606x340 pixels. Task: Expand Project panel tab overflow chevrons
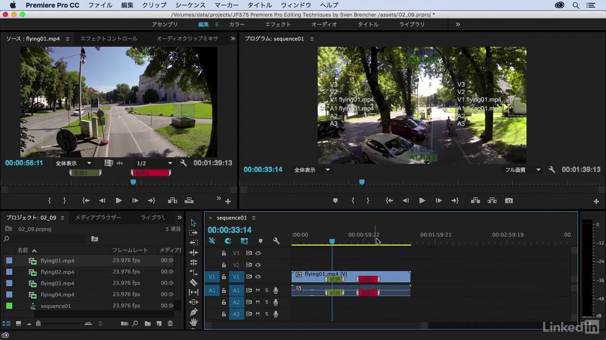pyautogui.click(x=179, y=218)
